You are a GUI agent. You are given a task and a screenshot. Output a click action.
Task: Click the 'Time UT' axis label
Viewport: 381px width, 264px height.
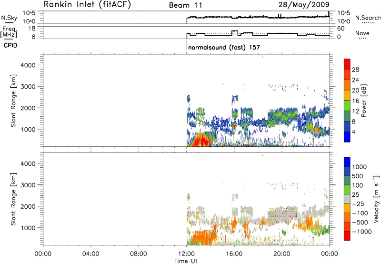point(186,261)
